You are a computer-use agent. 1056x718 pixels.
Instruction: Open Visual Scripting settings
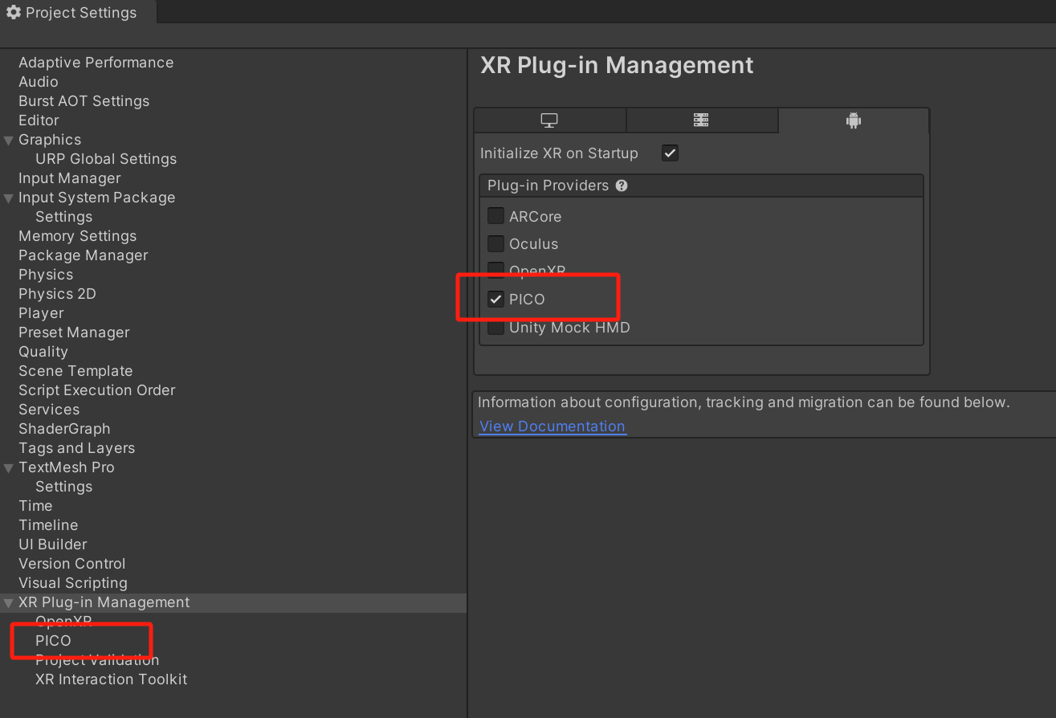click(73, 583)
